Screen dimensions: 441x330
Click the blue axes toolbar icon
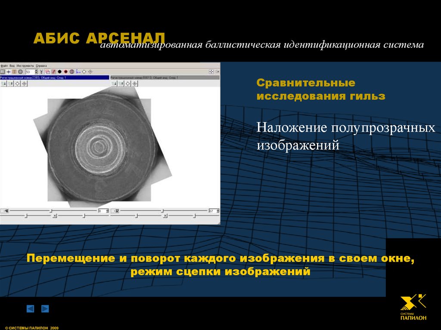click(x=78, y=71)
